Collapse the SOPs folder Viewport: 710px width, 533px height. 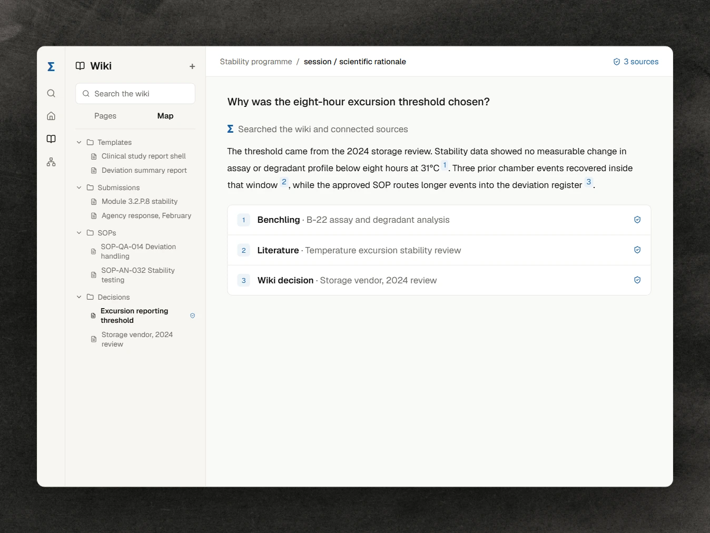click(x=79, y=233)
